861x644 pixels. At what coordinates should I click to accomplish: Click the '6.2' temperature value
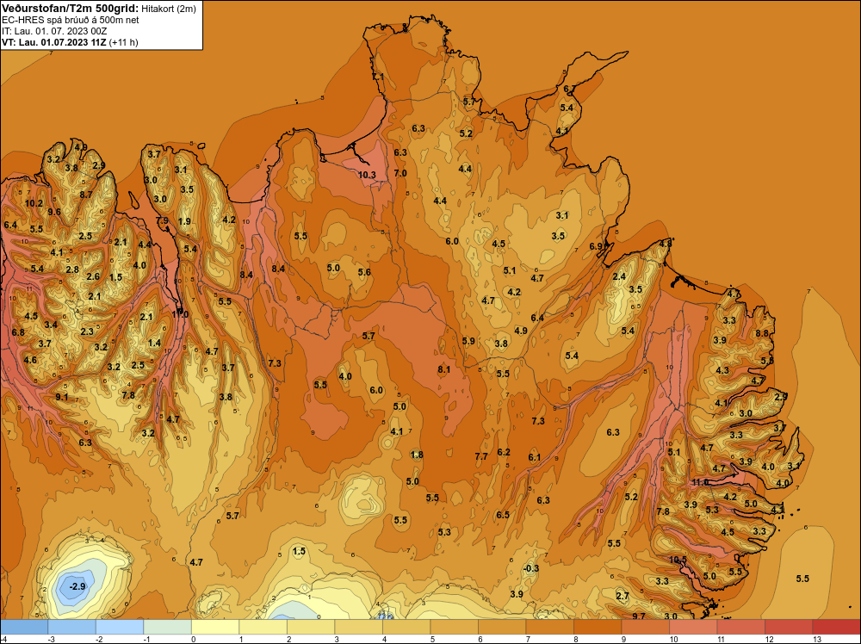click(x=504, y=452)
